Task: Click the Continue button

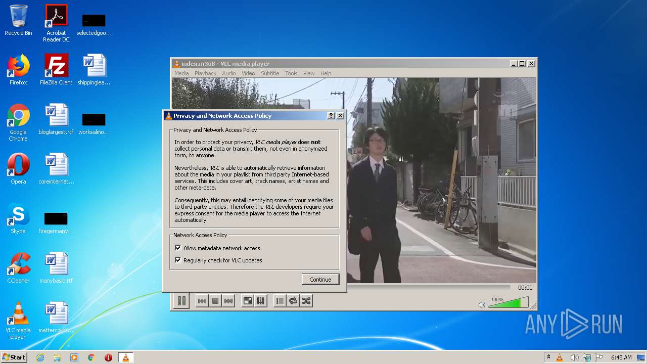Action: [320, 280]
